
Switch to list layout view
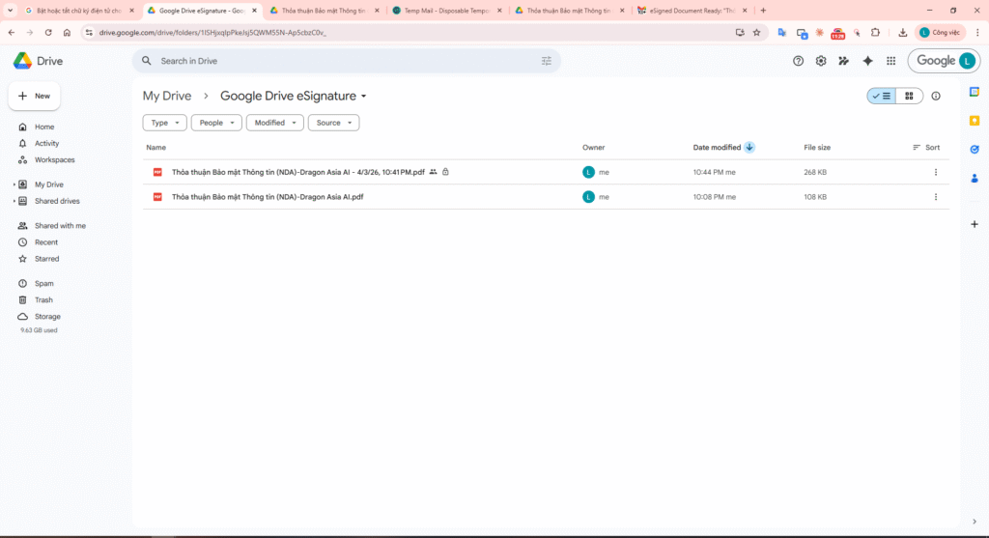pos(882,96)
